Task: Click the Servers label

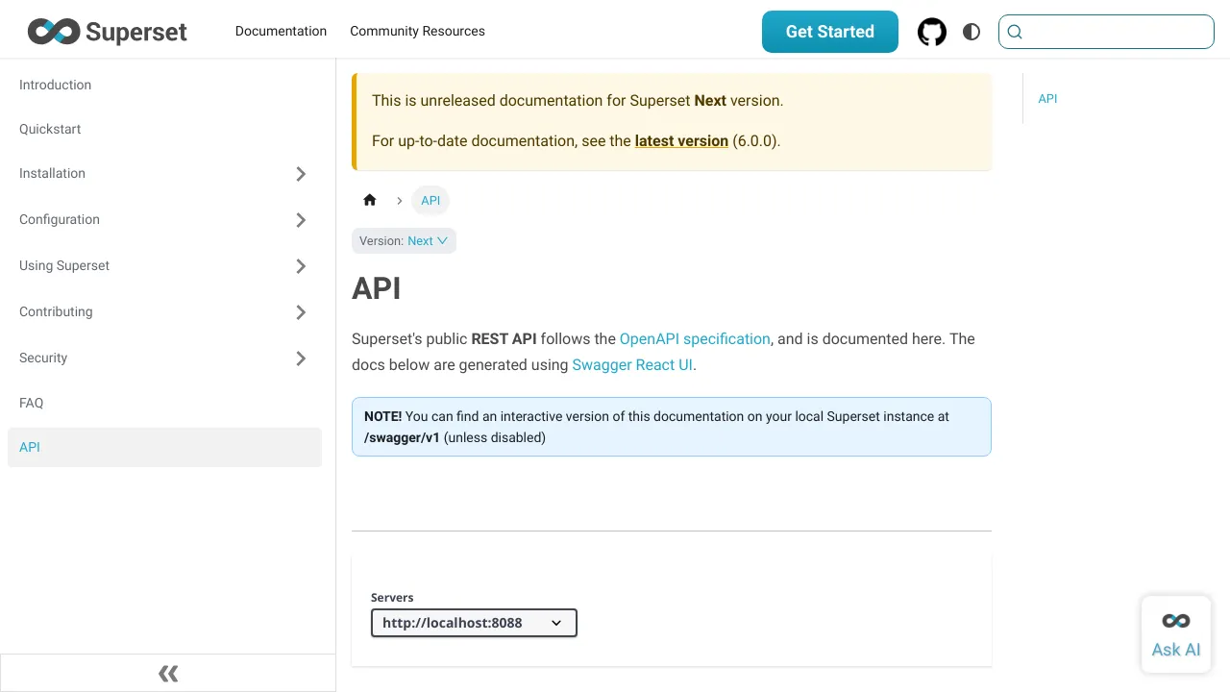Action: point(392,597)
